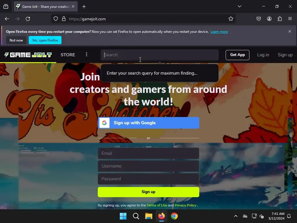
Task: Click 'Enter your search query' hint text
Action: (152, 73)
